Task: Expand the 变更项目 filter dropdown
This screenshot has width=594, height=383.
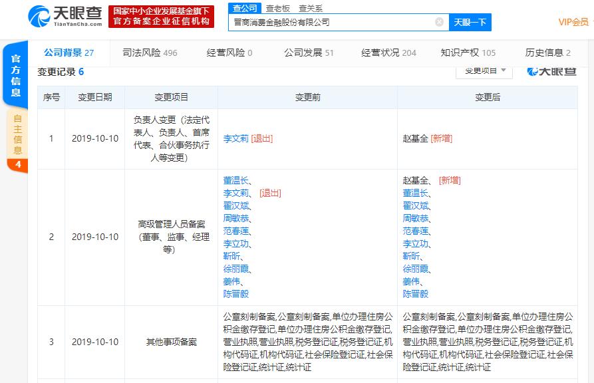Action: (484, 70)
